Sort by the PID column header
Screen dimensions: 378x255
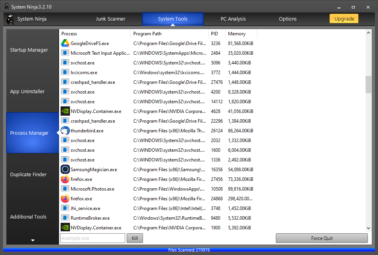click(217, 34)
